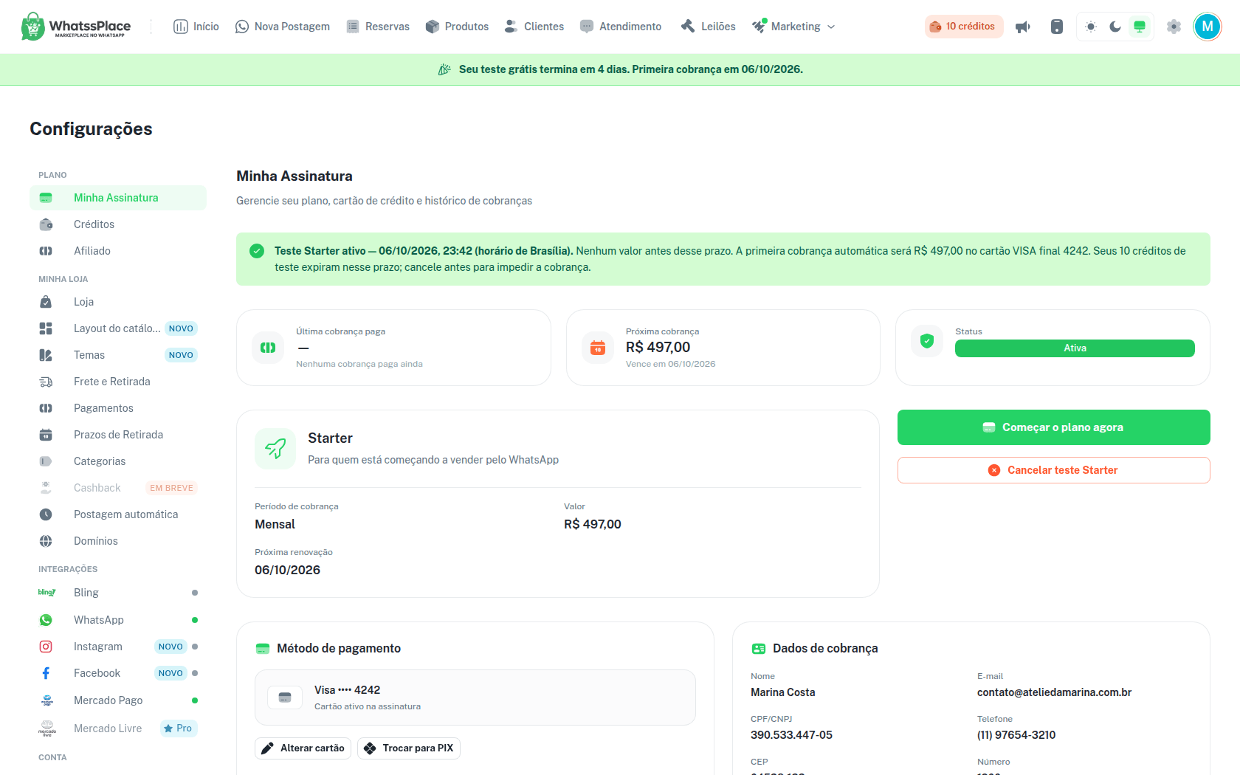Click Alterar cartão button
The image size is (1240, 775).
[303, 748]
